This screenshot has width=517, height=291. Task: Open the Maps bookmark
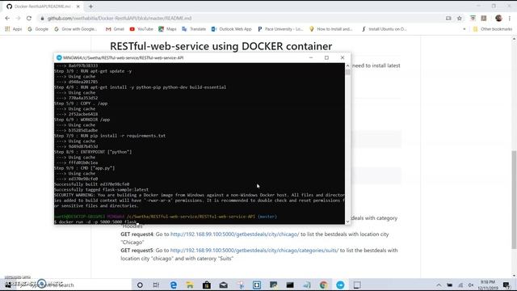point(167,29)
